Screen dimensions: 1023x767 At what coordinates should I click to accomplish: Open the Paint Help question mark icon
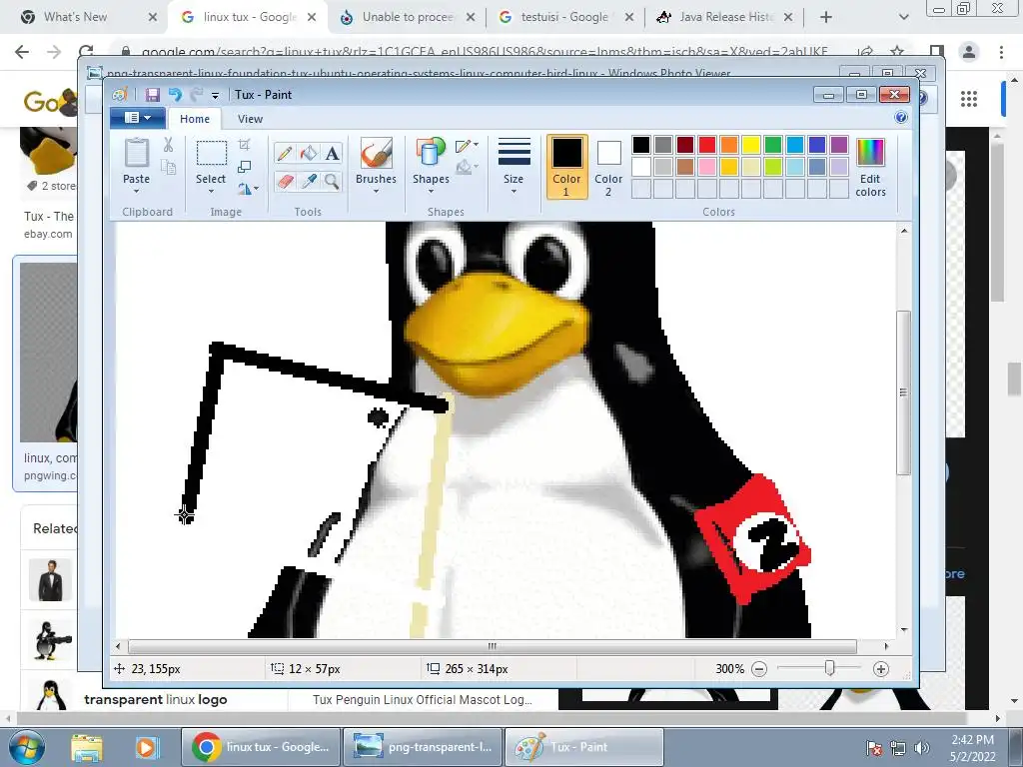point(901,118)
